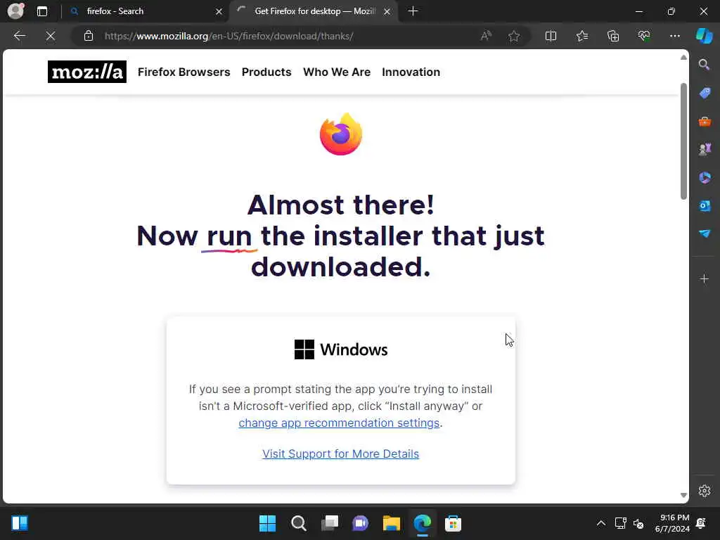Close the Get Firefox for desktop tab
This screenshot has width=720, height=540.
[387, 11]
